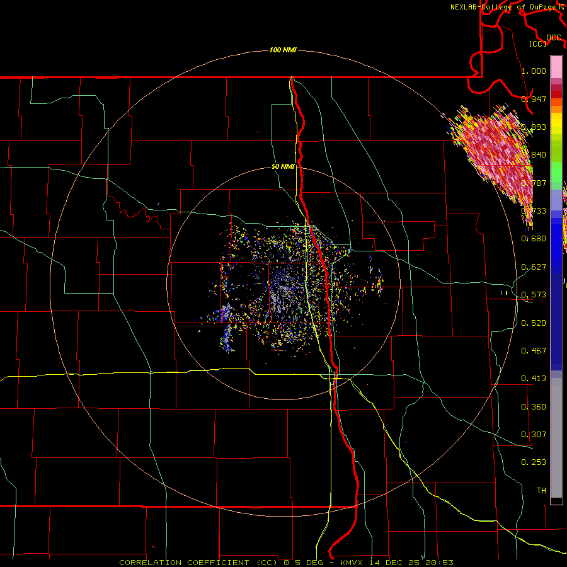This screenshot has height=567, width=567.
Task: Click the 0.573 legend value
Action: click(534, 295)
